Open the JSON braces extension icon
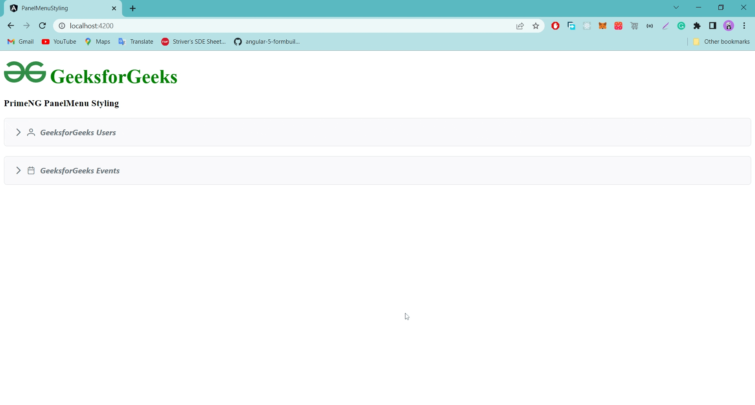This screenshot has width=755, height=405. click(x=650, y=26)
